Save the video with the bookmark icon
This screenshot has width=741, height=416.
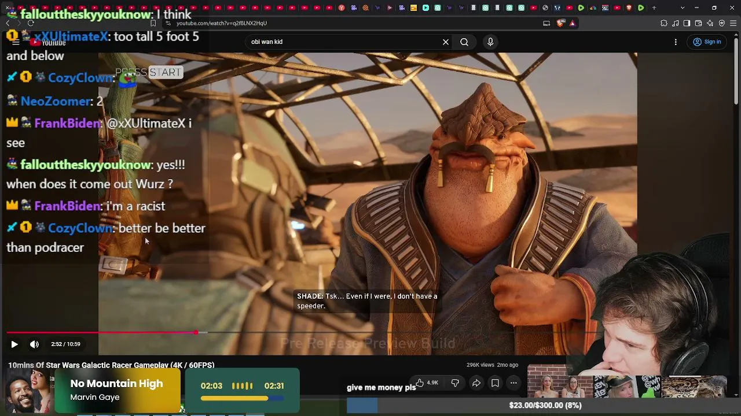[495, 382]
